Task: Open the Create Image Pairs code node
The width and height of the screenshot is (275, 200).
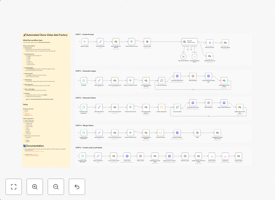Action: (162, 107)
